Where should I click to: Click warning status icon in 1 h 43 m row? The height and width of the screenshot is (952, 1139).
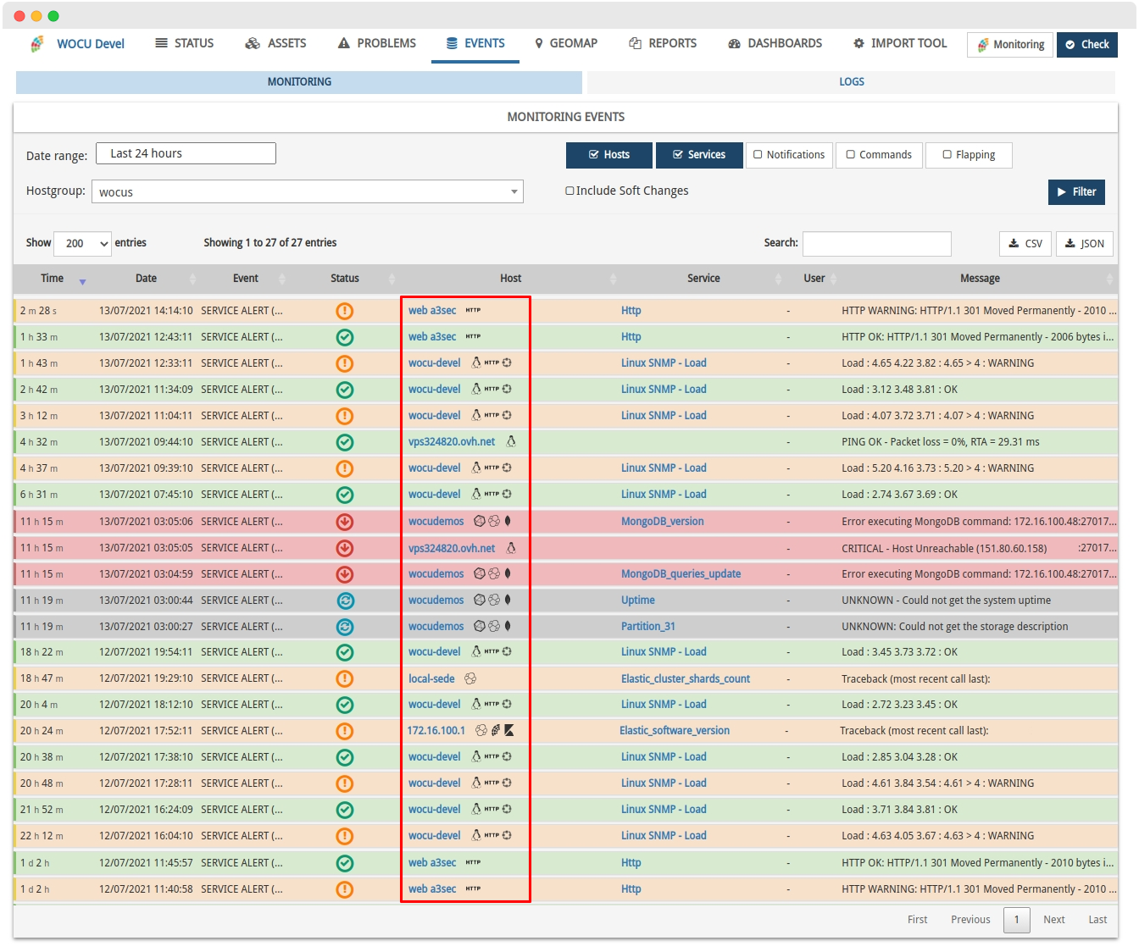click(345, 363)
